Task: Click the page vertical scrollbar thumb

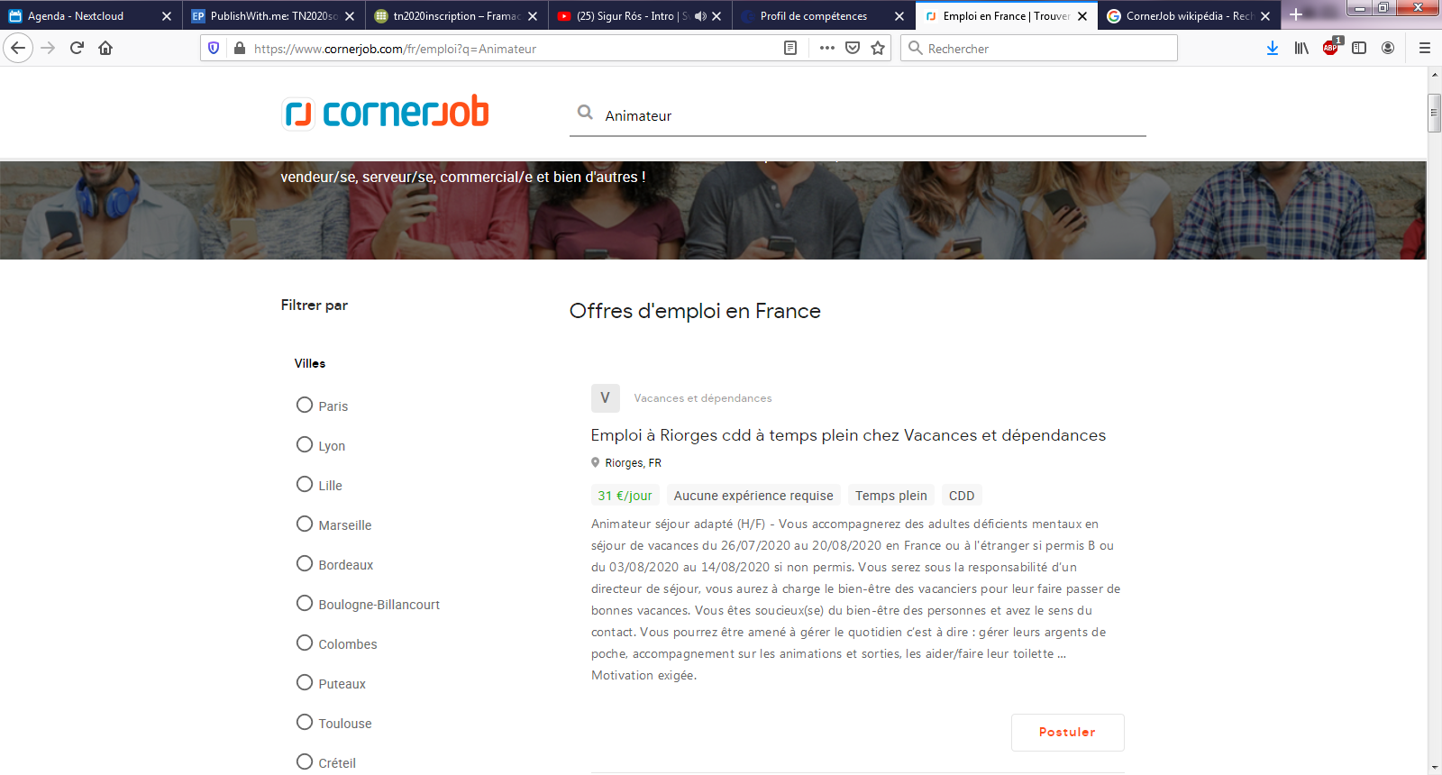Action: pos(1434,114)
